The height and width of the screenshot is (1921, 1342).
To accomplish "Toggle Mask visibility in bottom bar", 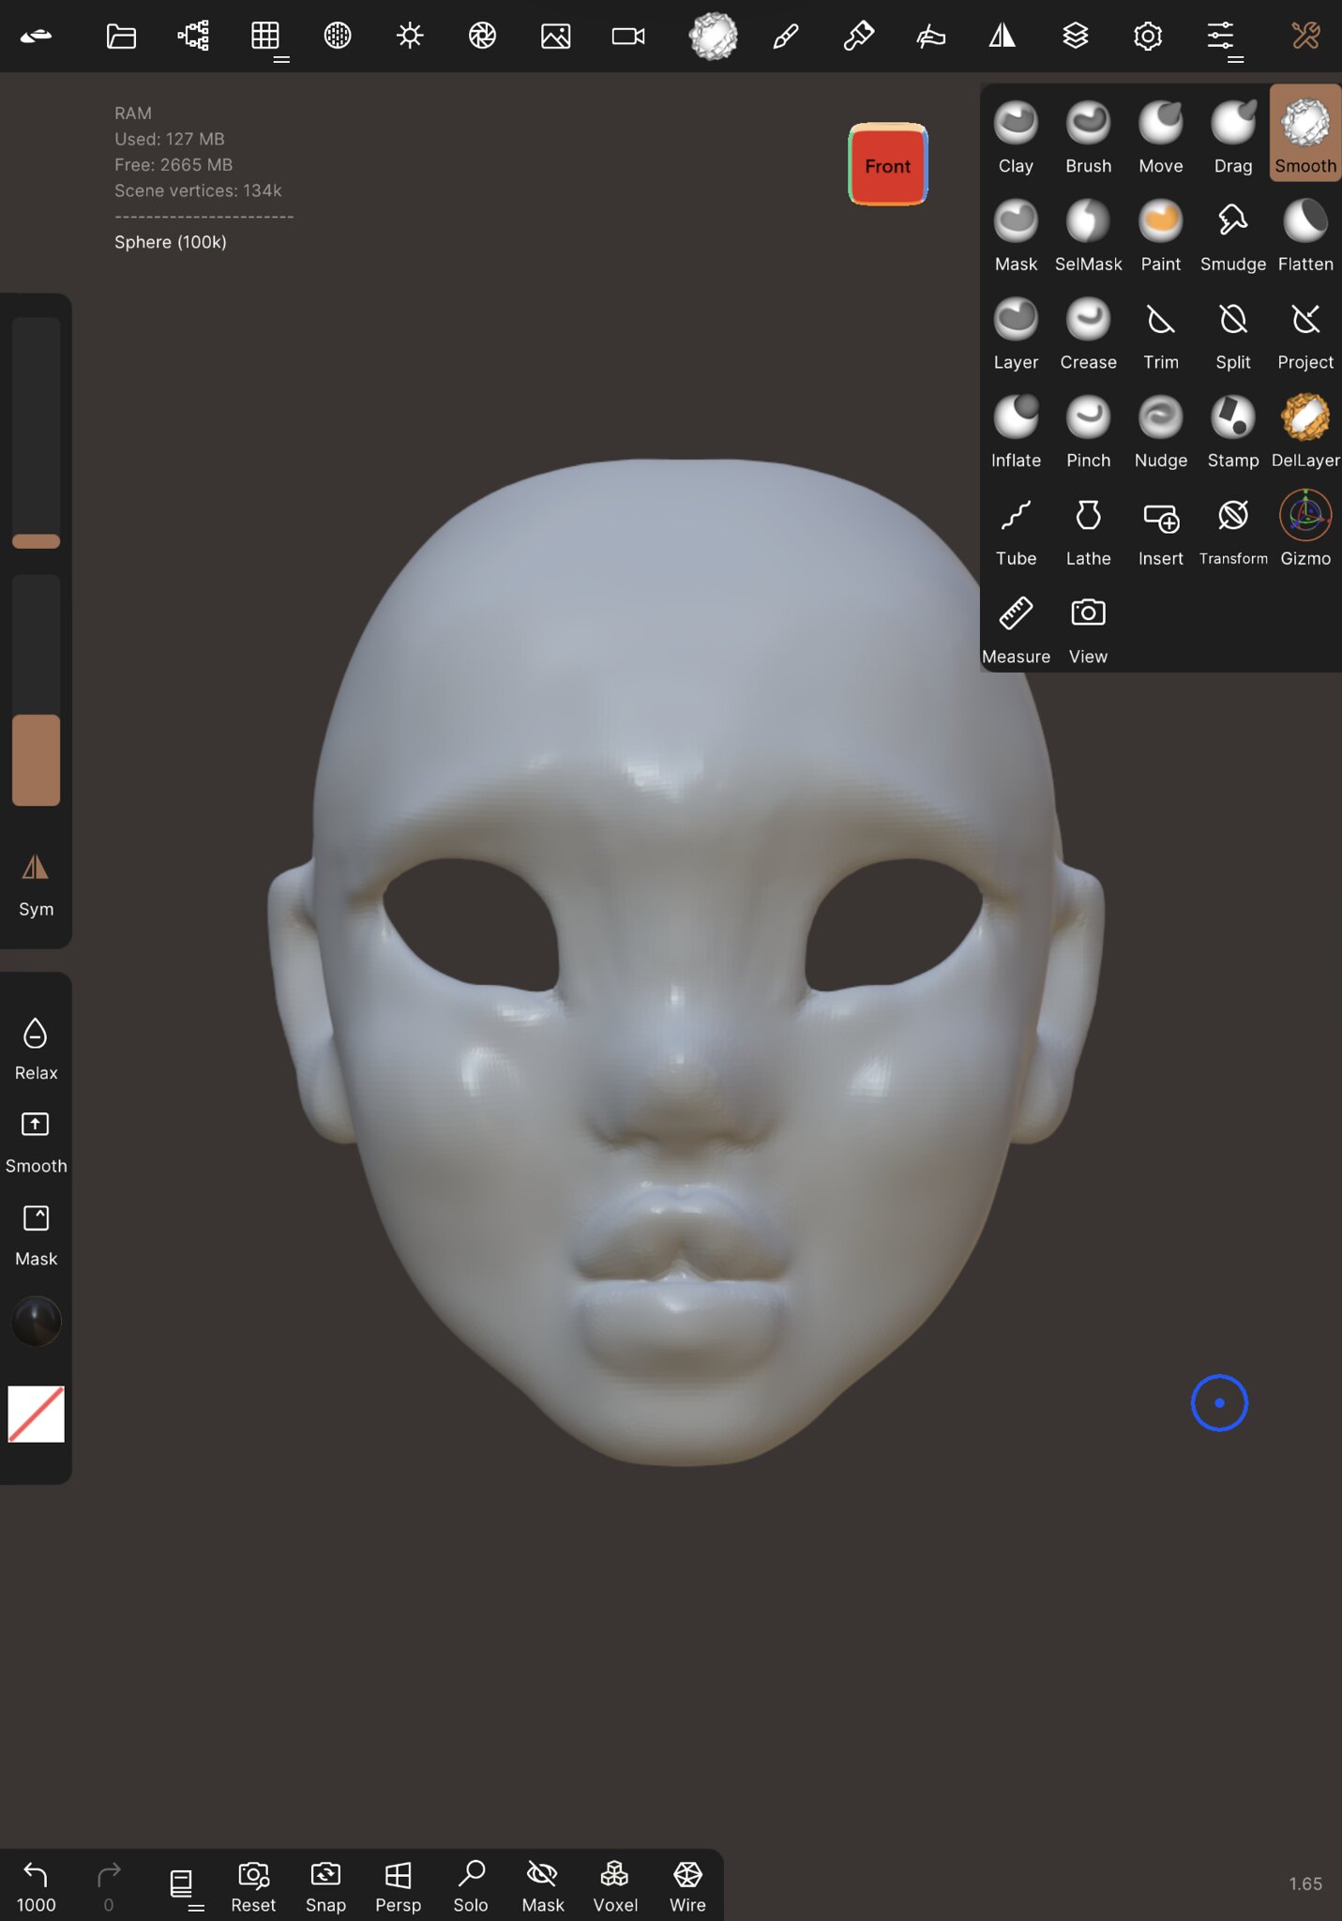I will 543,1886.
